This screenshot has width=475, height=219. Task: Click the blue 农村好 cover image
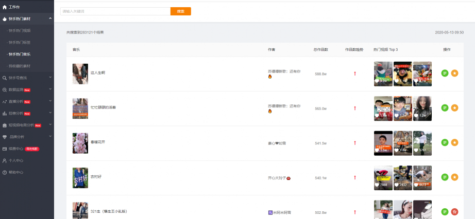80,178
